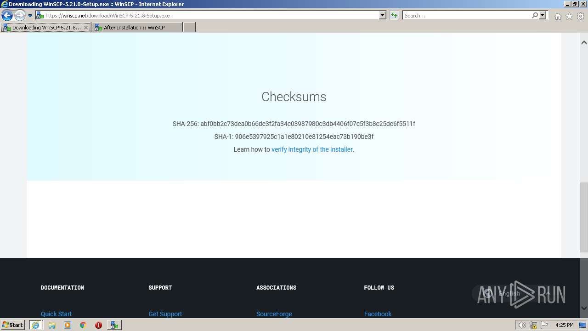Click the SHA-1 checksum text

(294, 137)
